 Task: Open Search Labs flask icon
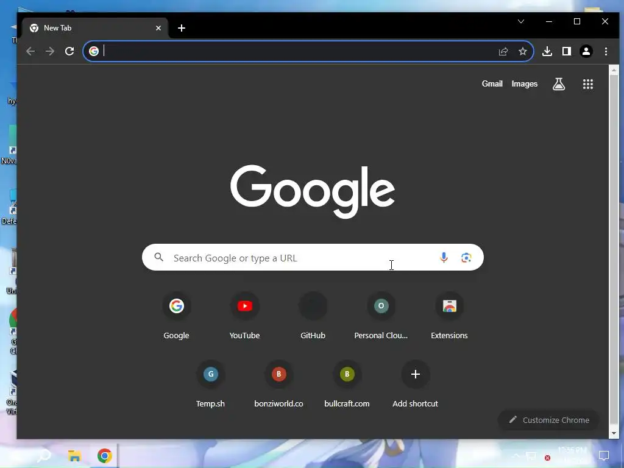click(x=559, y=84)
